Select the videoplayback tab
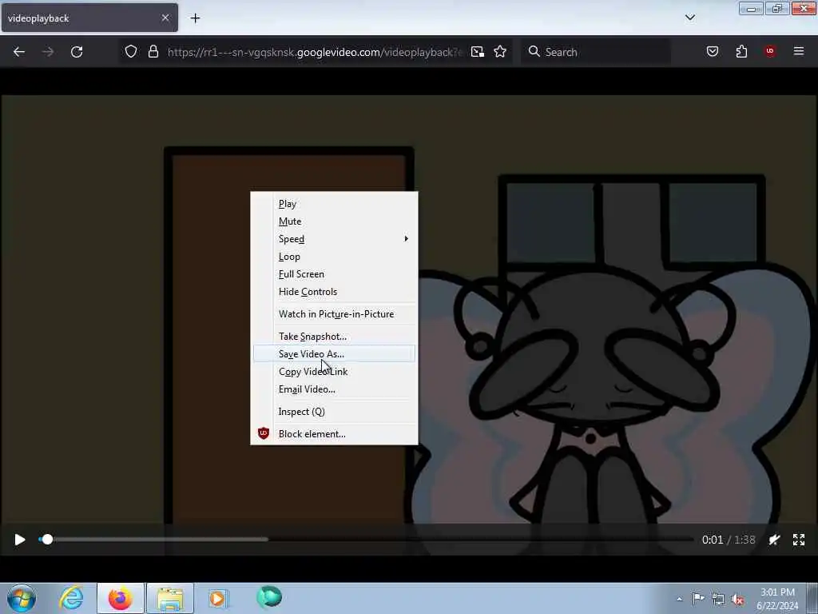Screen dimensions: 818x614 pos(89,18)
